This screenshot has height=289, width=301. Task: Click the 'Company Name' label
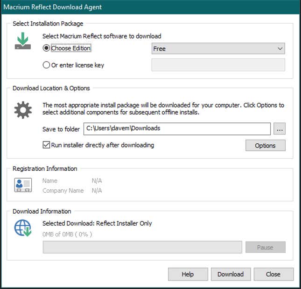pos(63,191)
